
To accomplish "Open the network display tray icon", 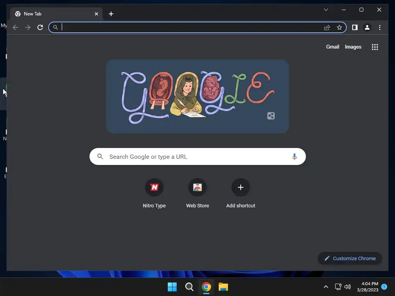I will pos(338,287).
